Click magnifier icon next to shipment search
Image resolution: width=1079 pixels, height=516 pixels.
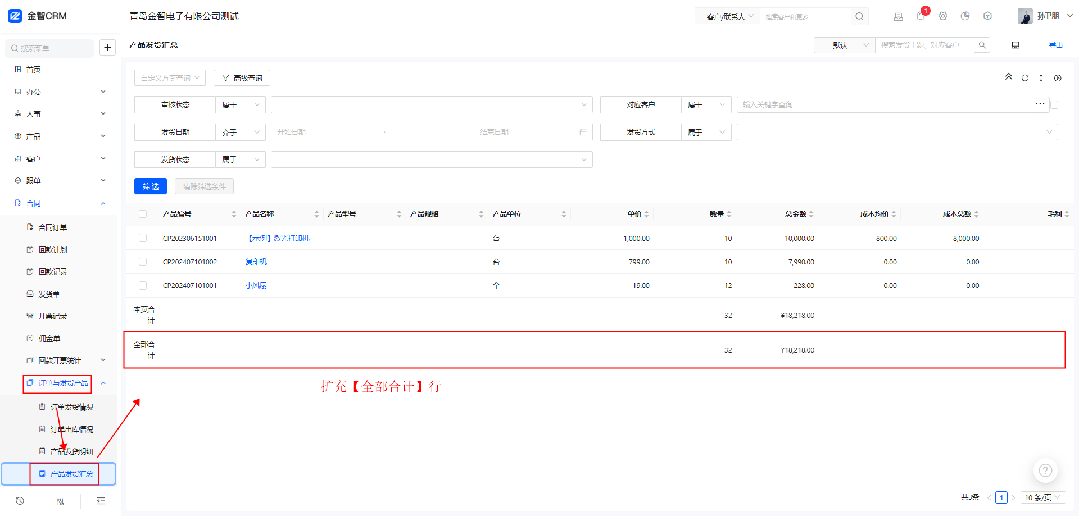point(982,45)
